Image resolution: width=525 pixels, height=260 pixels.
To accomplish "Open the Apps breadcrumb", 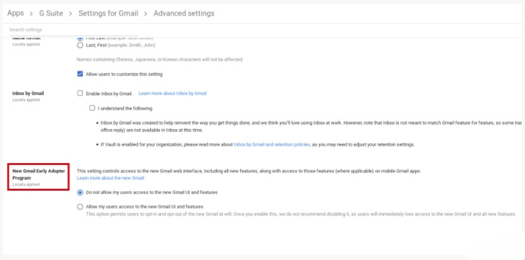I will 15,13.
